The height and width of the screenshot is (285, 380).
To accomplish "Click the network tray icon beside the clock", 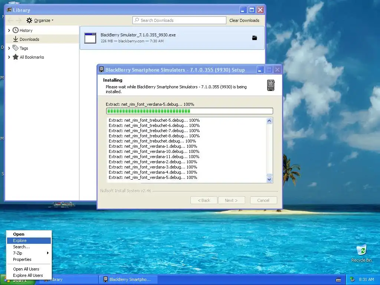I will 353,279.
